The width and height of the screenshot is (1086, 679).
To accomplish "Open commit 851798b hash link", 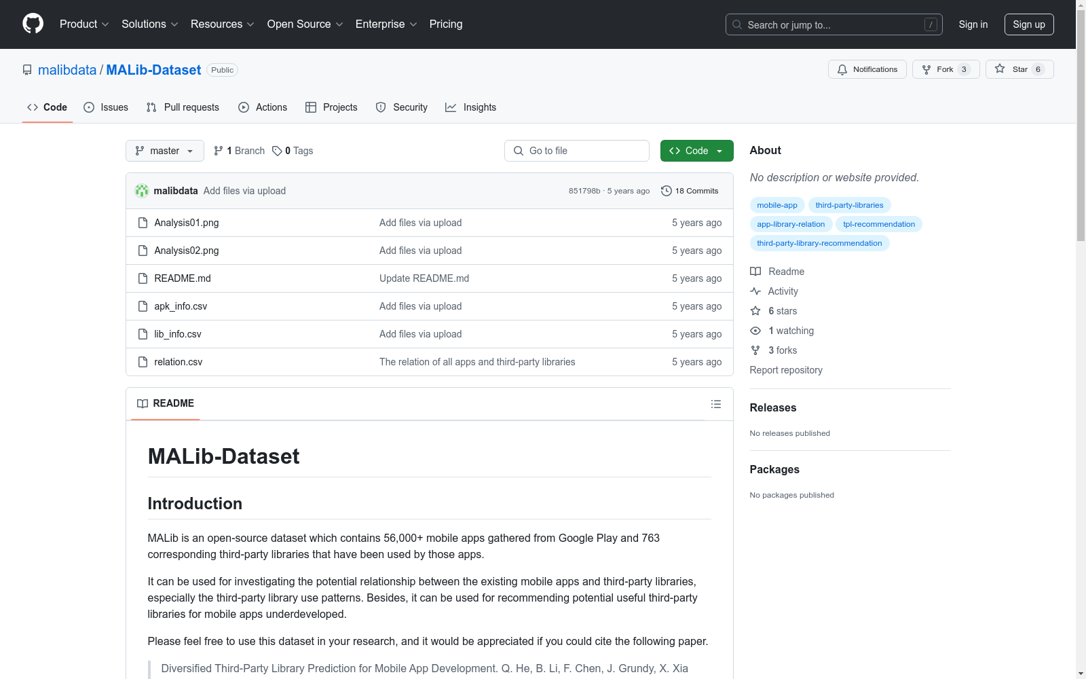I will click(584, 191).
